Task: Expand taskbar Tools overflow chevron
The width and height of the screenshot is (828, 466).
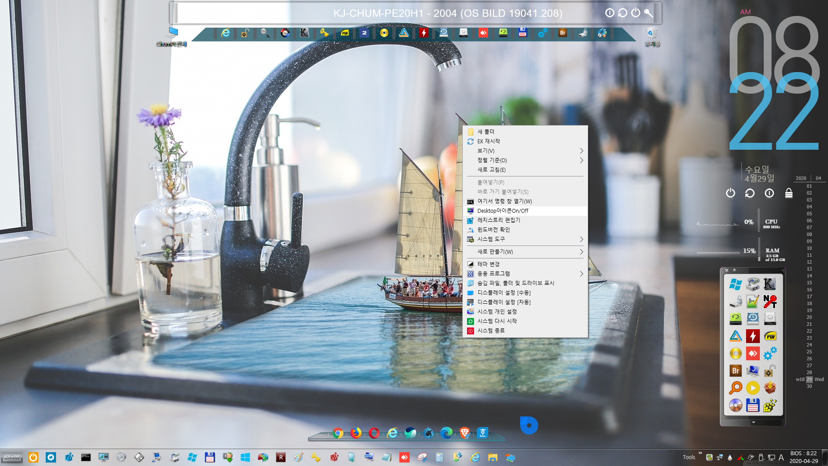Action: (x=700, y=453)
